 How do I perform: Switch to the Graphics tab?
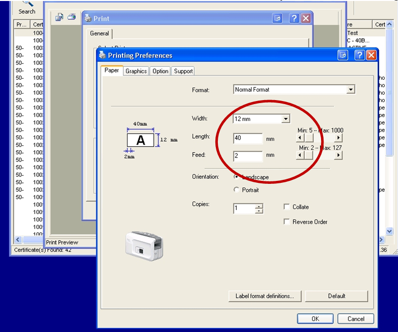pos(136,71)
